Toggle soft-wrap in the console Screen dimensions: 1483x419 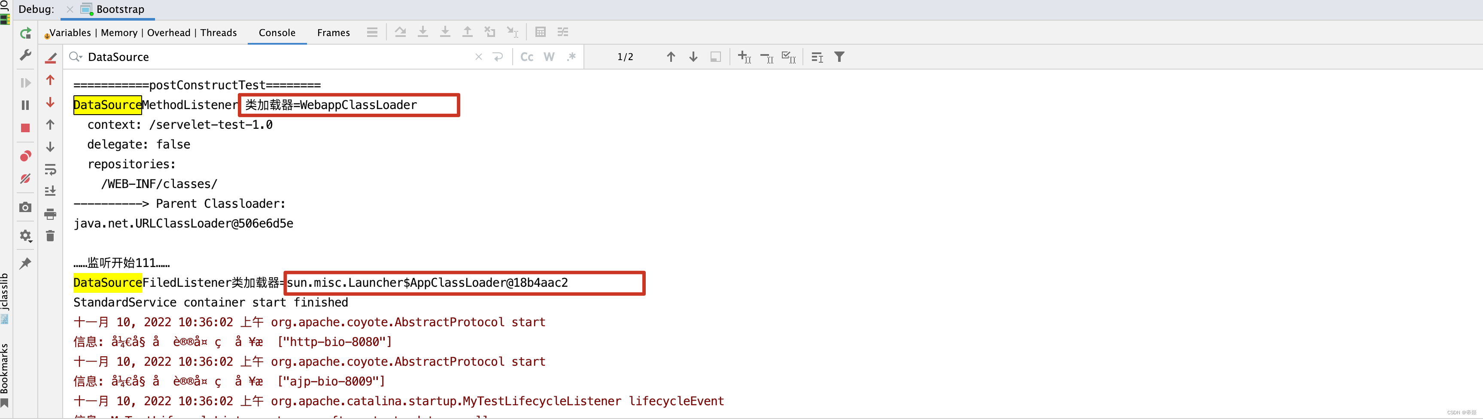51,169
